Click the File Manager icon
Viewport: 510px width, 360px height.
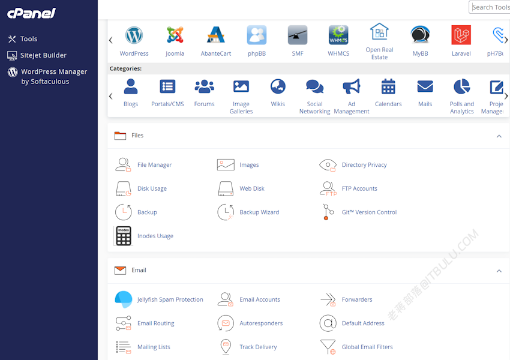tap(123, 164)
